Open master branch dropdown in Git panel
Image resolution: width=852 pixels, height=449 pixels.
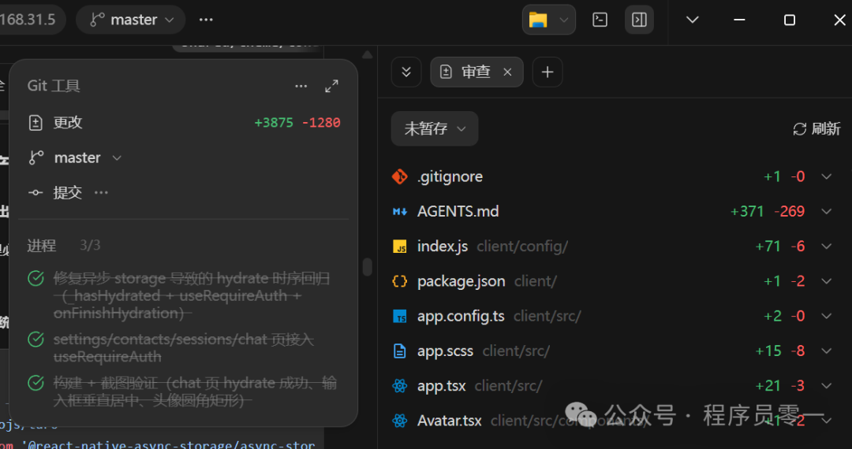[87, 158]
